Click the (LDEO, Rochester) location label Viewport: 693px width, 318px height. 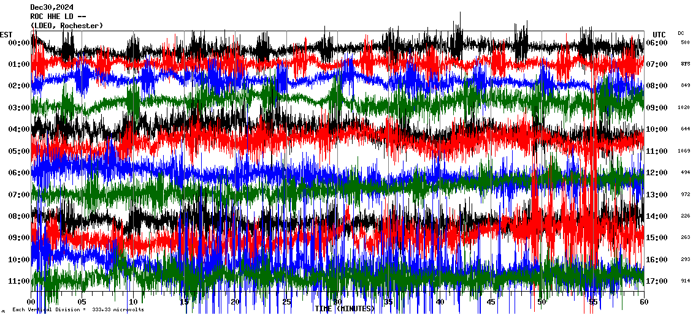tap(67, 26)
